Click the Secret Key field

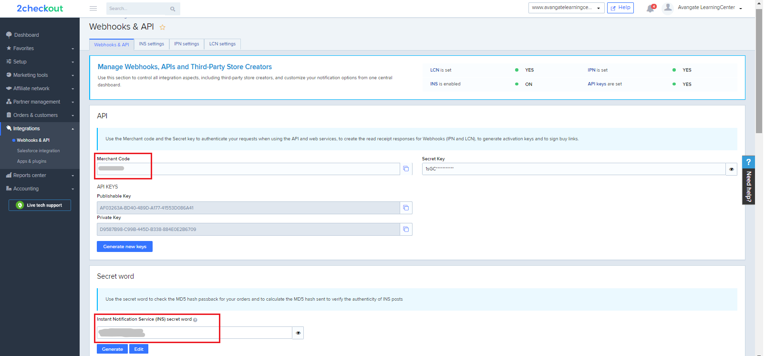point(574,169)
